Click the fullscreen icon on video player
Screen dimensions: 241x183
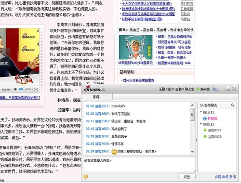(x=36, y=89)
